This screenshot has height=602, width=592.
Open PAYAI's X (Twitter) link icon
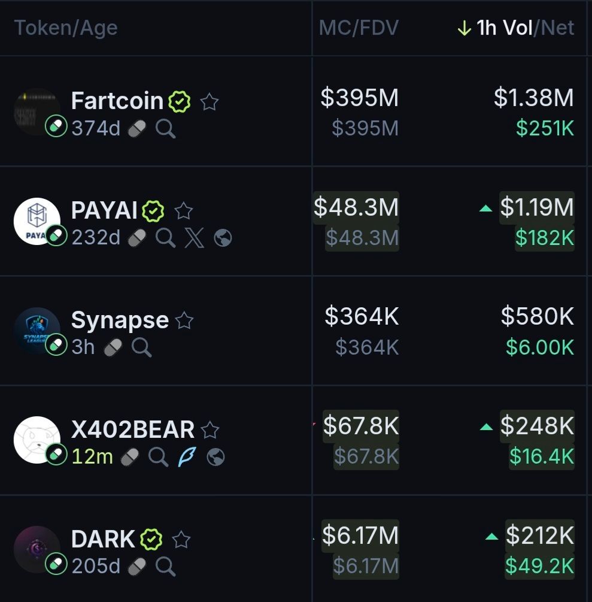pos(194,238)
